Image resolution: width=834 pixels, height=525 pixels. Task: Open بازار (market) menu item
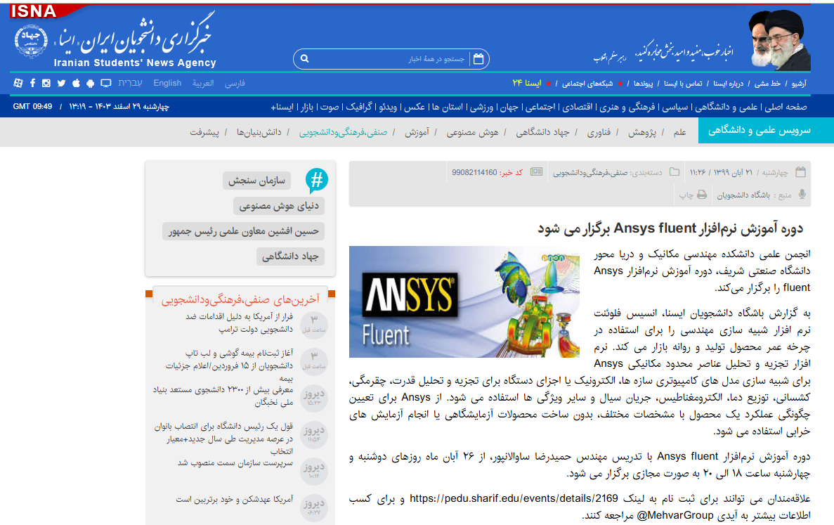[x=306, y=107]
